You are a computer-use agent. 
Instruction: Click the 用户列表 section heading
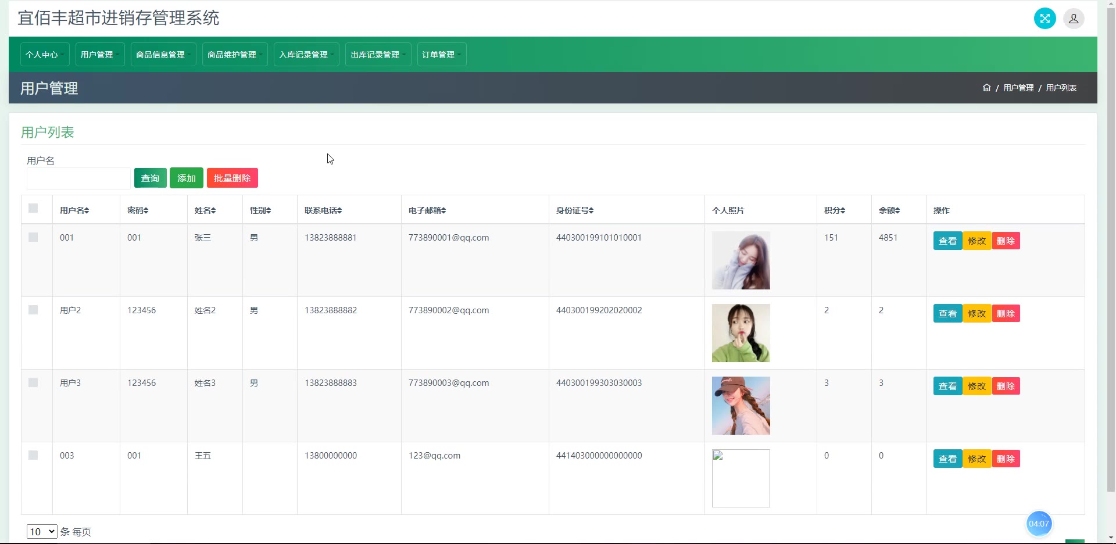click(x=48, y=133)
